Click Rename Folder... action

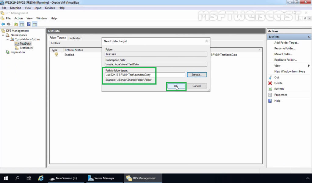pyautogui.click(x=285, y=48)
